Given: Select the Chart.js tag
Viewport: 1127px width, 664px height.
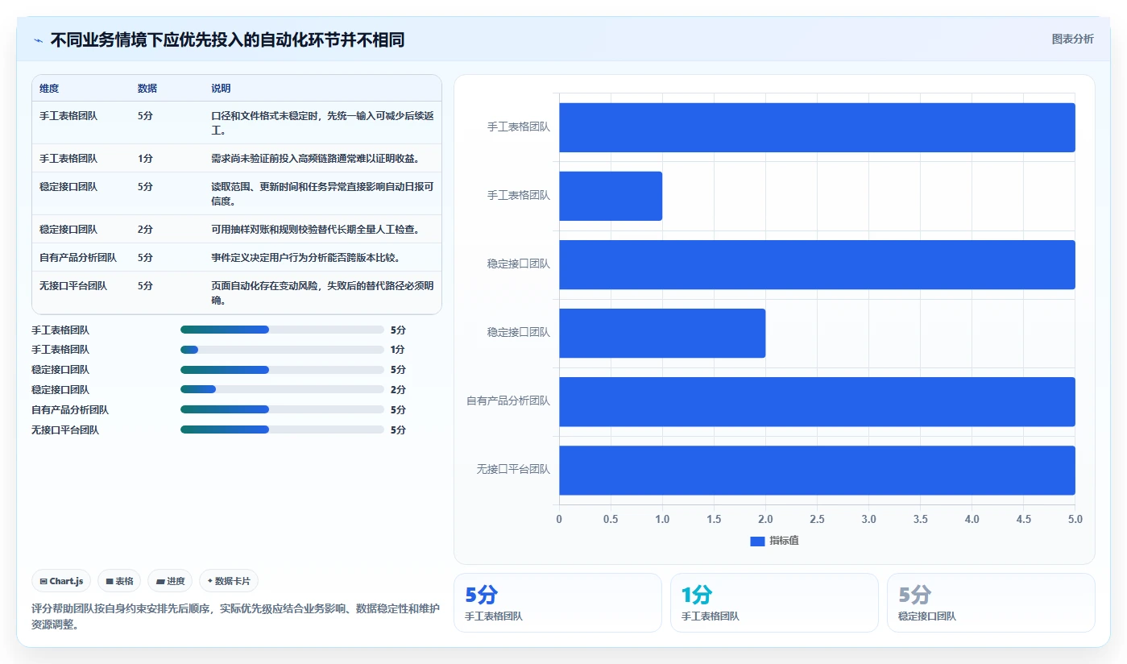Looking at the screenshot, I should click(61, 581).
